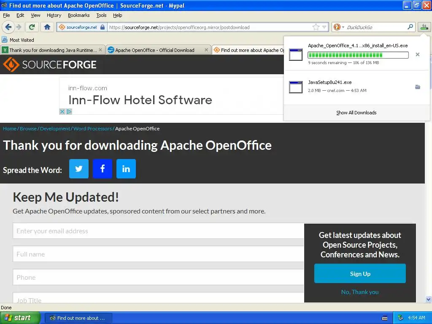Screen dimensions: 432x324
Task: Share on Facebook
Action: point(103,169)
